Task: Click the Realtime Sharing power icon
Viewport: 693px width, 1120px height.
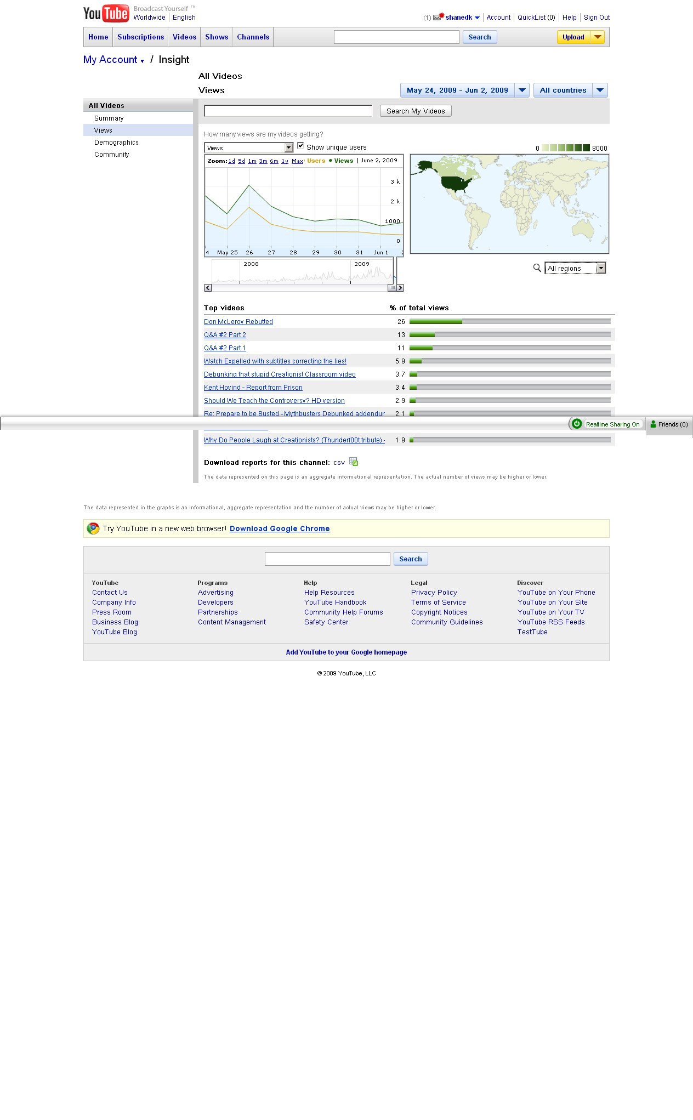Action: click(x=577, y=424)
